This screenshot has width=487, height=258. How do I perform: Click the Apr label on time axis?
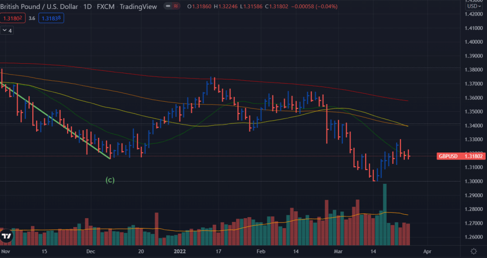coord(428,251)
